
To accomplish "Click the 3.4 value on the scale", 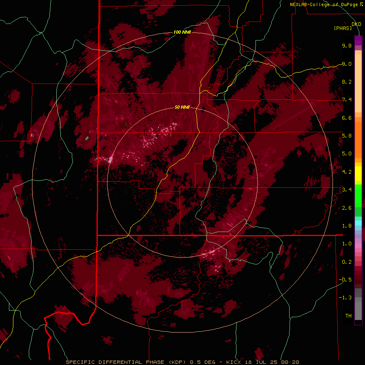I will click(347, 190).
